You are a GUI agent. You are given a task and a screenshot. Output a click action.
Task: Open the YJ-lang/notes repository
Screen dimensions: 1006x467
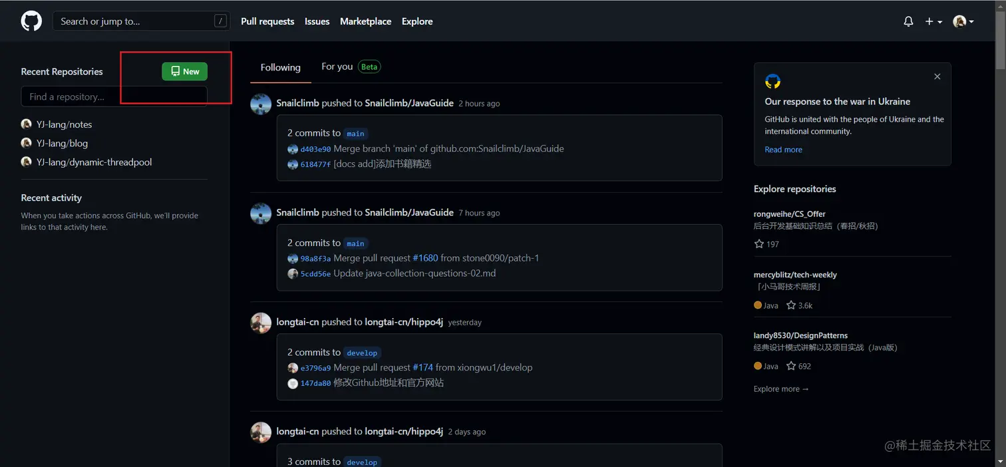coord(65,124)
